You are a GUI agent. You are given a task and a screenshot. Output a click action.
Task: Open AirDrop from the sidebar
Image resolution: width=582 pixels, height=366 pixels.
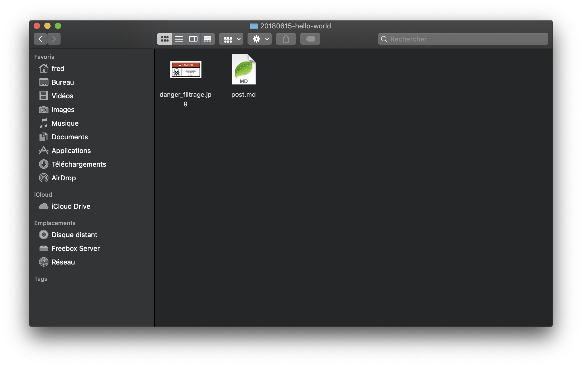(63, 178)
